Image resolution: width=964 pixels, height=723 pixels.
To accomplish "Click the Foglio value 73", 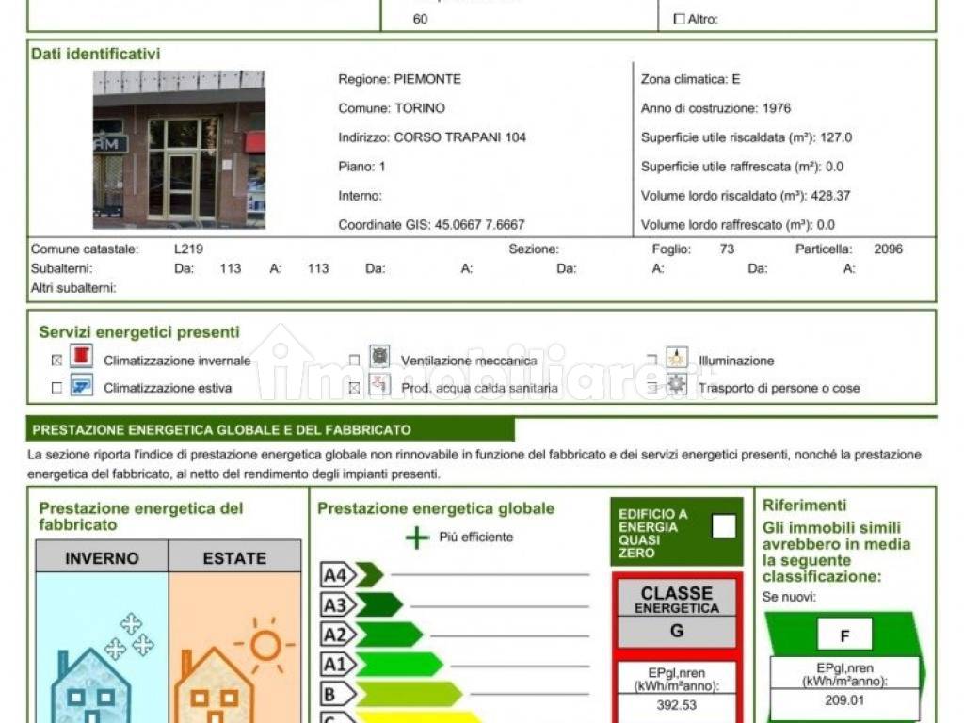I will pos(727,249).
